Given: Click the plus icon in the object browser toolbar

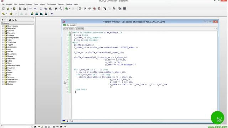Looking at the screenshot, I should coord(5,20).
